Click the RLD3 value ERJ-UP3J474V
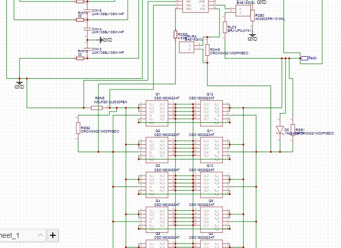 239,31
